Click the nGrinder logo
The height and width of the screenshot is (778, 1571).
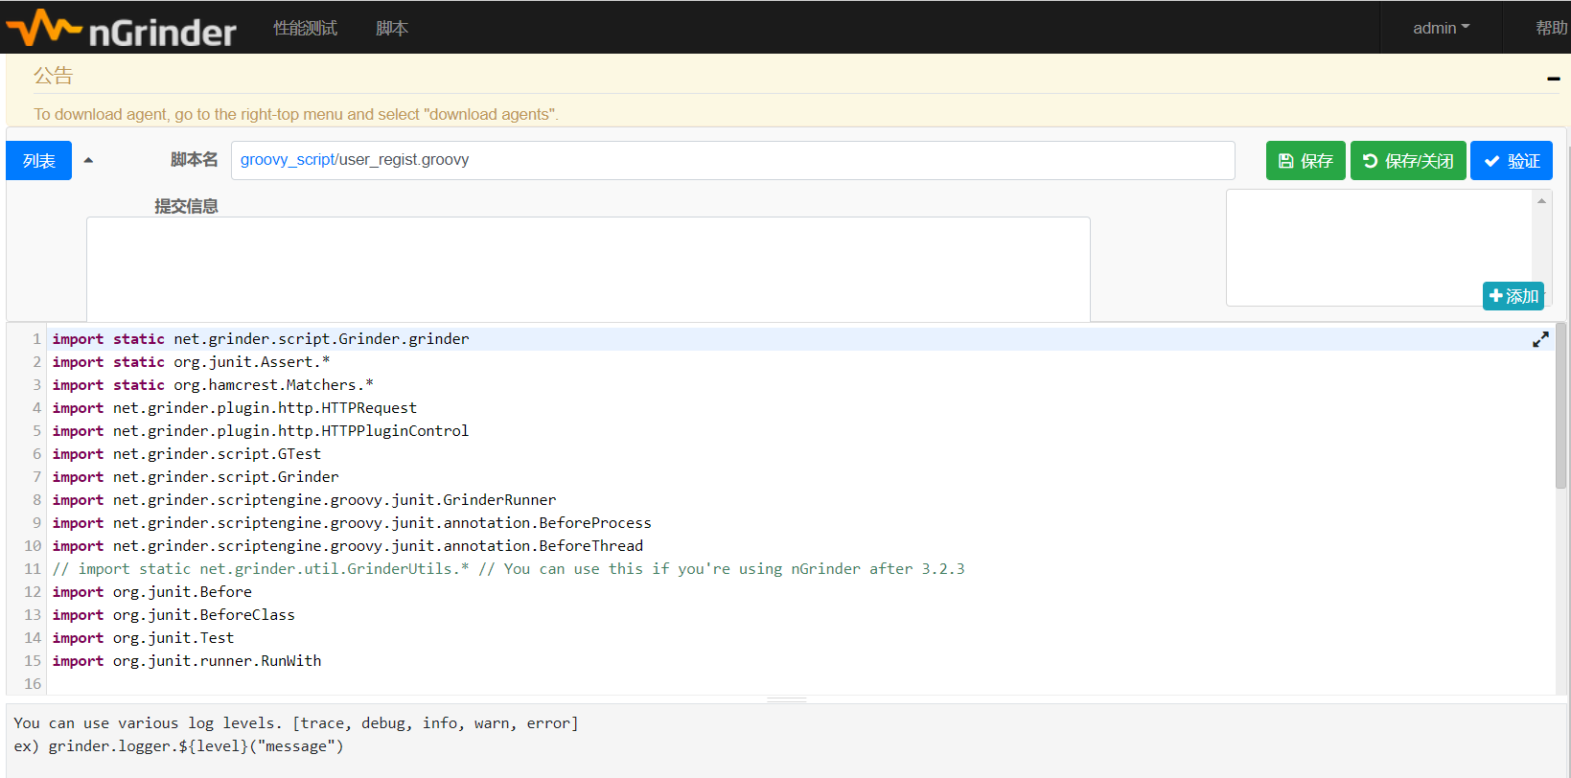point(121,29)
